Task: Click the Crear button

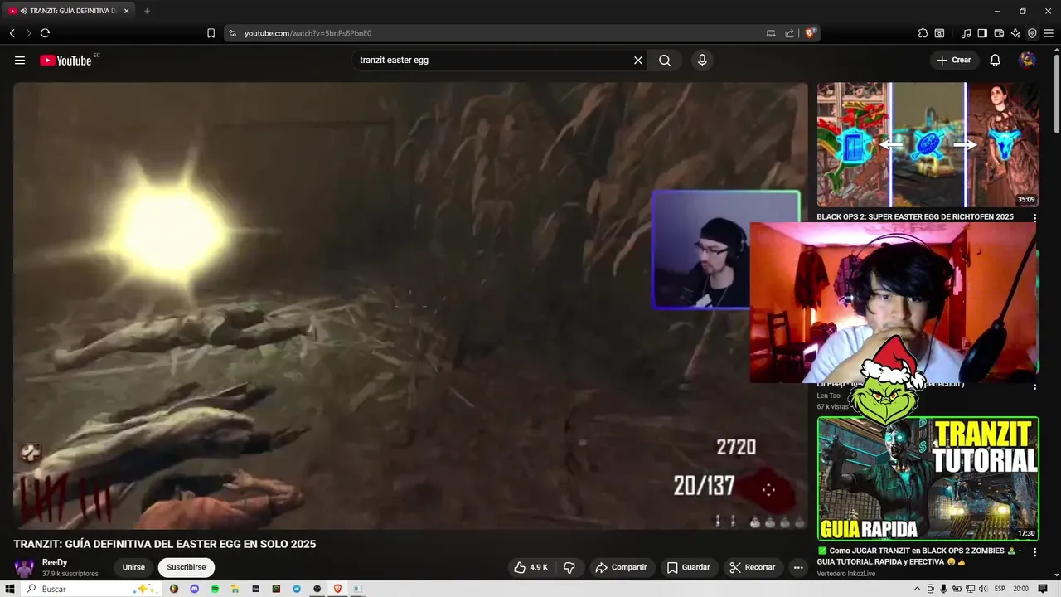Action: click(954, 61)
